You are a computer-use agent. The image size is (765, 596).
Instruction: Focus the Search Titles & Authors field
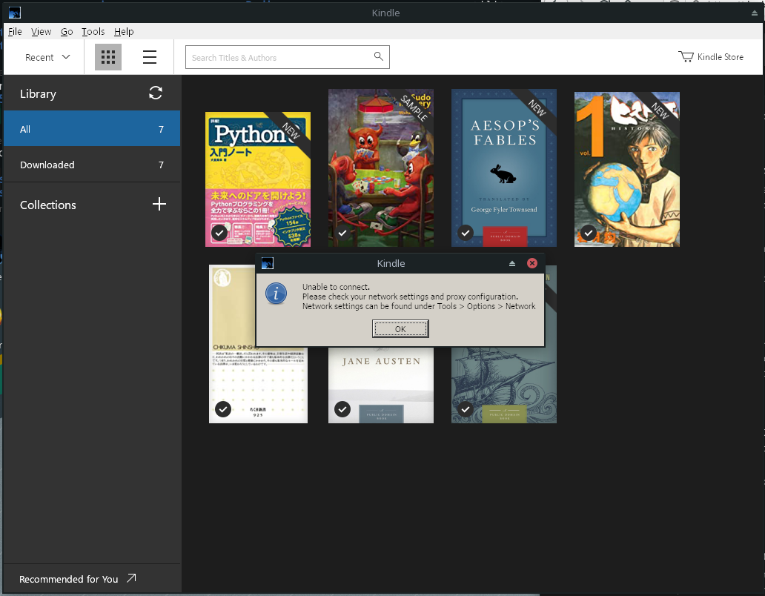(x=288, y=57)
